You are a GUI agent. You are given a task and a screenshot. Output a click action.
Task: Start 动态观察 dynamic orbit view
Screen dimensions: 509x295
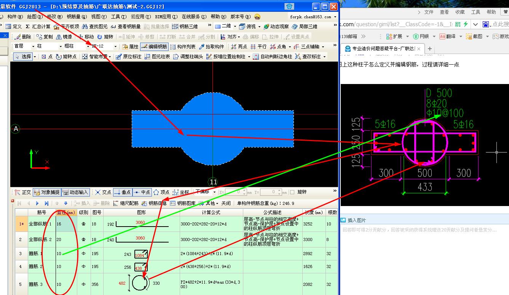pyautogui.click(x=276, y=27)
